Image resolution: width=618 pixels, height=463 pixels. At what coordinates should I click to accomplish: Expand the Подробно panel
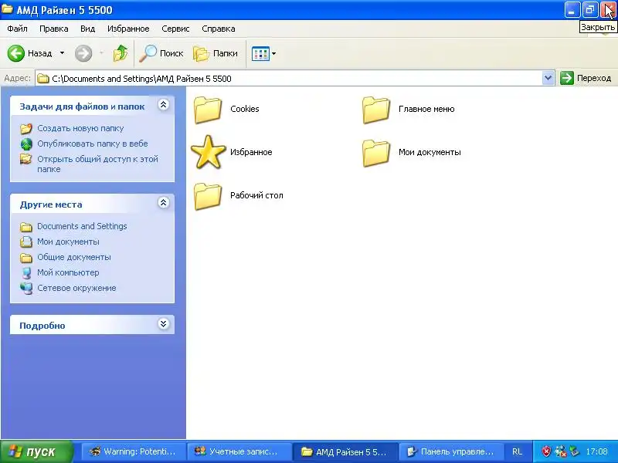[163, 324]
